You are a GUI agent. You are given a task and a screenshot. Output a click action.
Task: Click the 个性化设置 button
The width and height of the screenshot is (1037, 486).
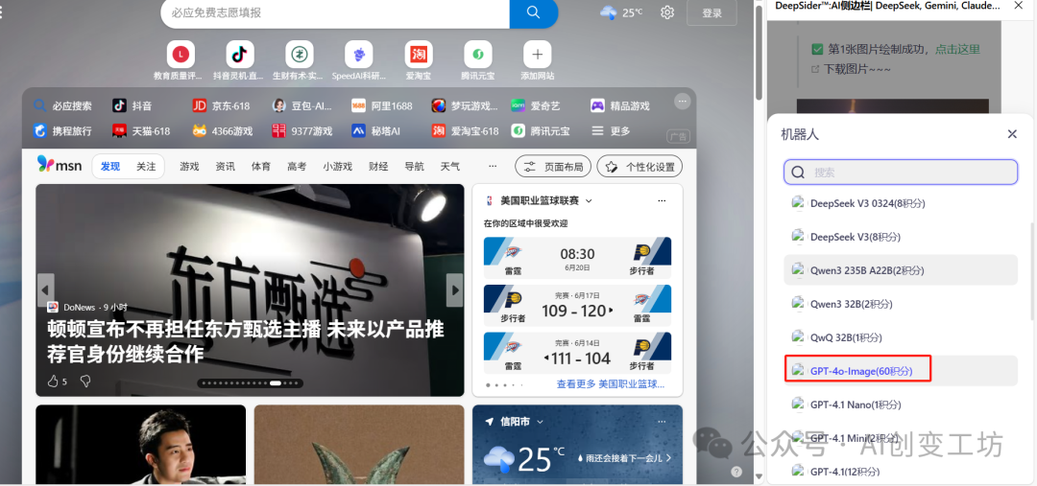click(x=639, y=167)
